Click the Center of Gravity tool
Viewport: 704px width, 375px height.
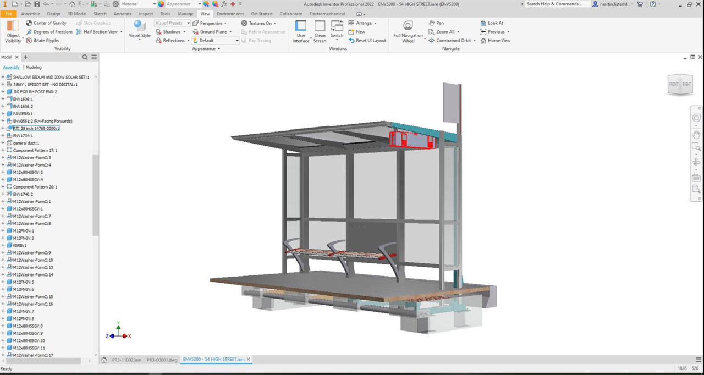pos(50,23)
